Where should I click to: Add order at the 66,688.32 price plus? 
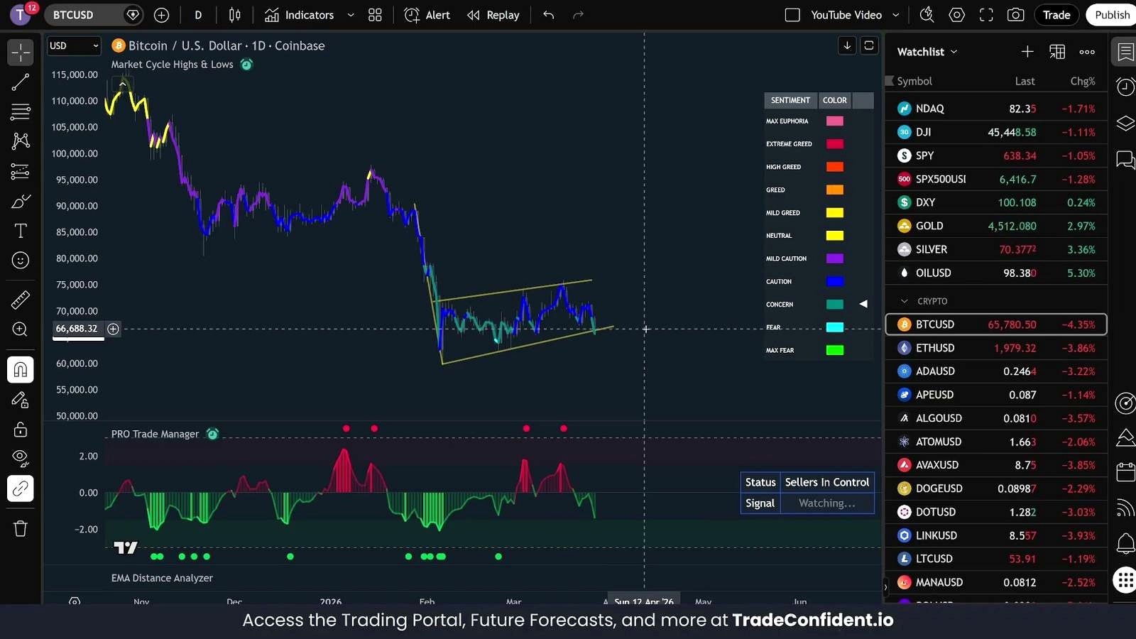[x=113, y=329]
